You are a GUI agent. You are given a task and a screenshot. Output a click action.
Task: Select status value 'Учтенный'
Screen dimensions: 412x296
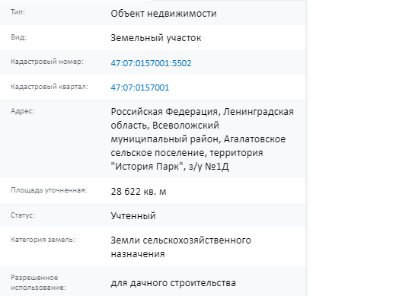coord(133,216)
